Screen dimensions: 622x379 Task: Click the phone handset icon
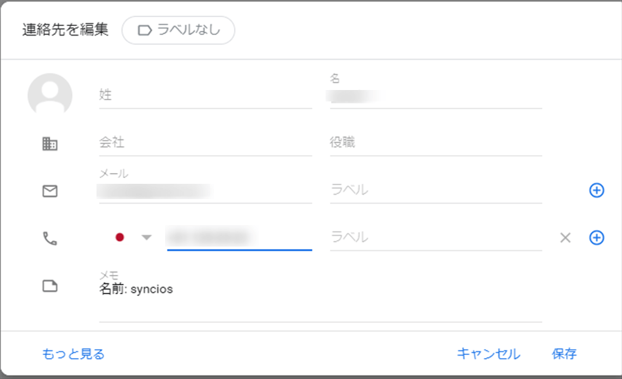pos(50,238)
